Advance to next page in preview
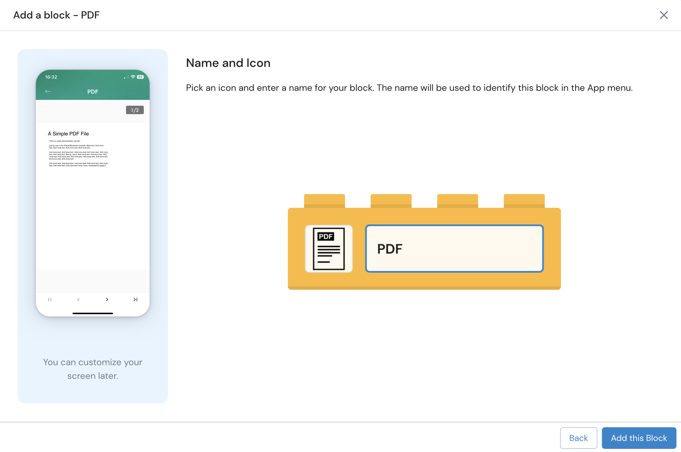Screen dimensions: 681x452 click(107, 299)
